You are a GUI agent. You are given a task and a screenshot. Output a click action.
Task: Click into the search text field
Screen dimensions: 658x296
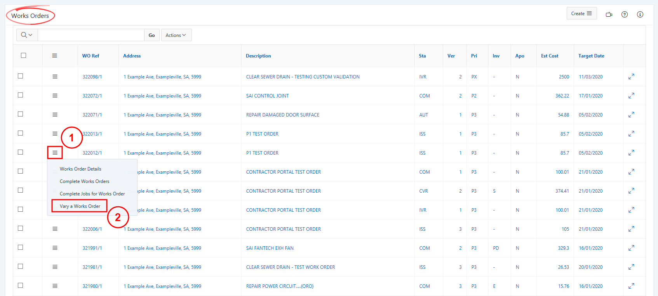[x=91, y=35]
